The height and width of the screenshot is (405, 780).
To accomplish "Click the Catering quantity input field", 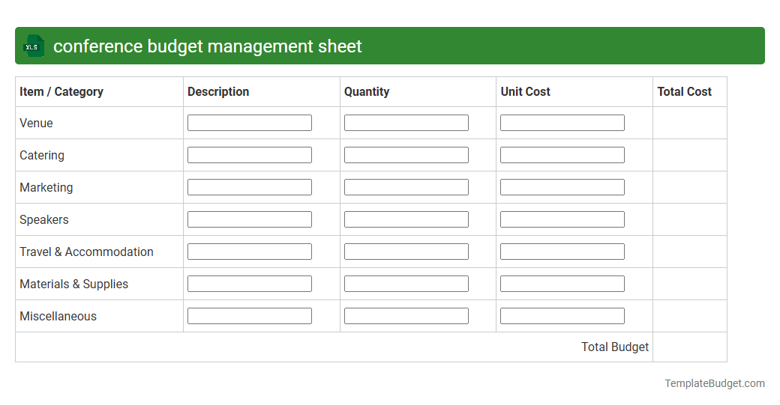I will point(406,155).
